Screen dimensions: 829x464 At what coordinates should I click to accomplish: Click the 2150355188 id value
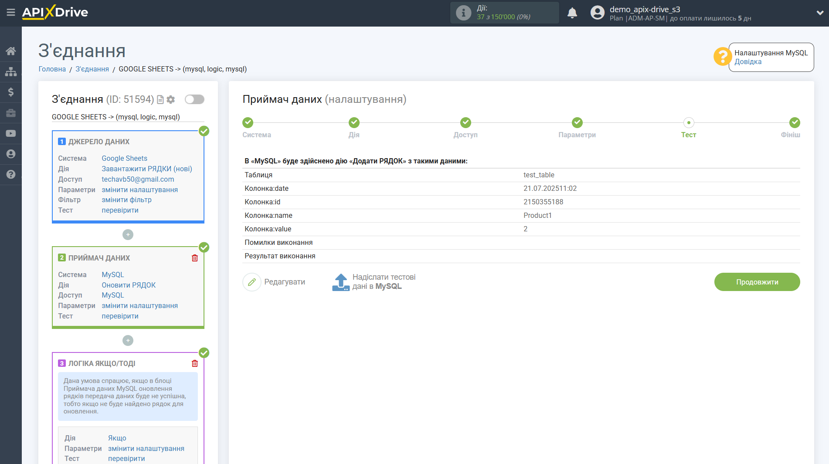click(543, 202)
